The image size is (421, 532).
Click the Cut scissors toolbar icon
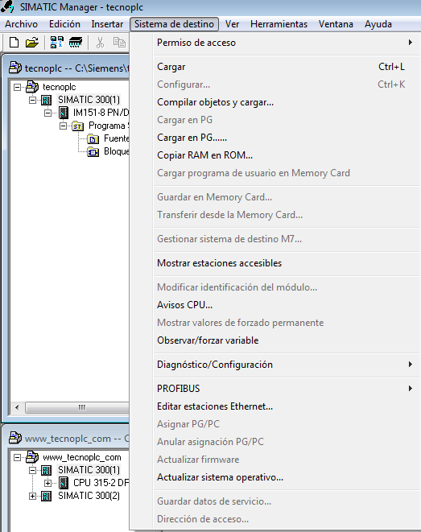pos(100,43)
